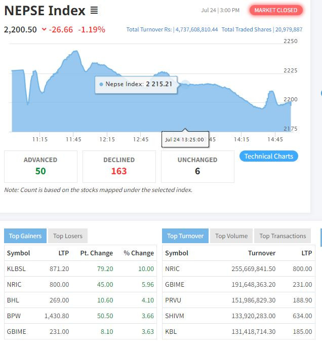
Task: Click the Turnover column header
Action: [262, 253]
